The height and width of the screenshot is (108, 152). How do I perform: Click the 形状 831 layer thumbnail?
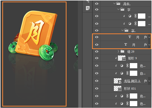pos(118,88)
